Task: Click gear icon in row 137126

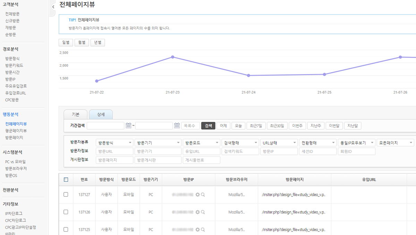Action: 197,212
